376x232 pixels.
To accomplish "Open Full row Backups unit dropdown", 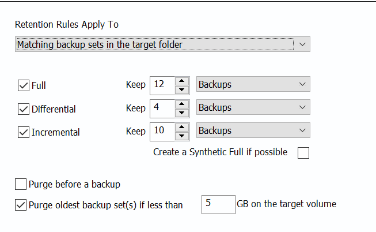I will click(x=253, y=84).
